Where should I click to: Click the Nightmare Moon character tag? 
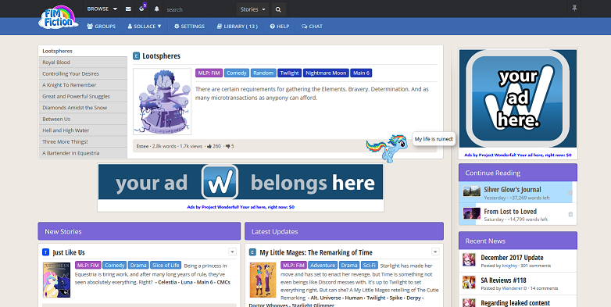coord(326,73)
